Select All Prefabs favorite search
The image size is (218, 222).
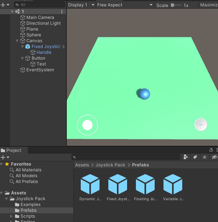pos(27,182)
